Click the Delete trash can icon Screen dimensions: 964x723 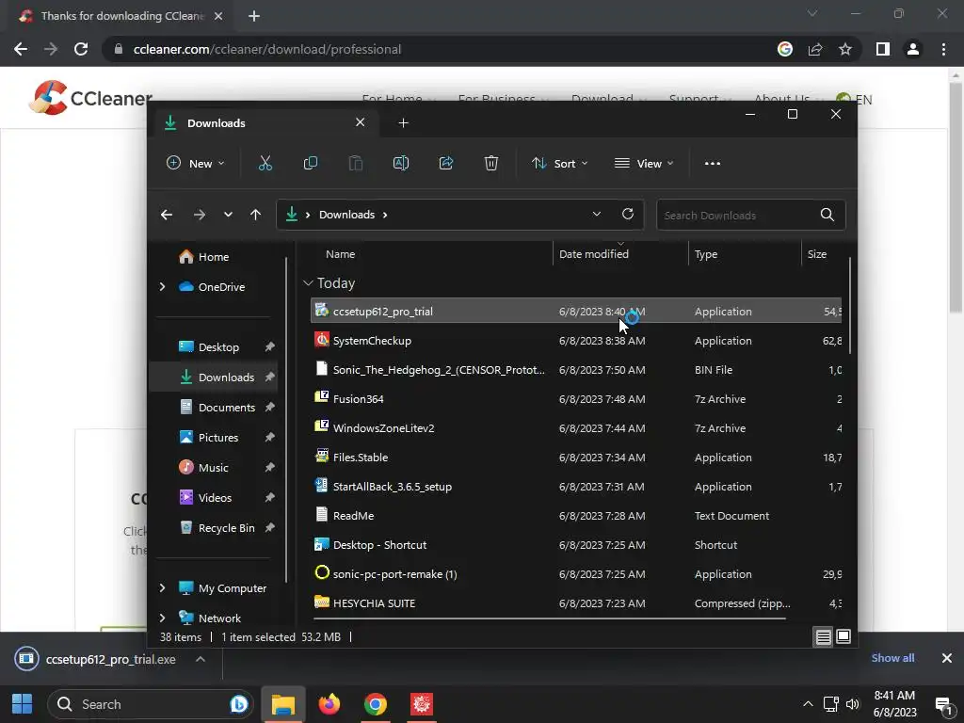coord(491,163)
